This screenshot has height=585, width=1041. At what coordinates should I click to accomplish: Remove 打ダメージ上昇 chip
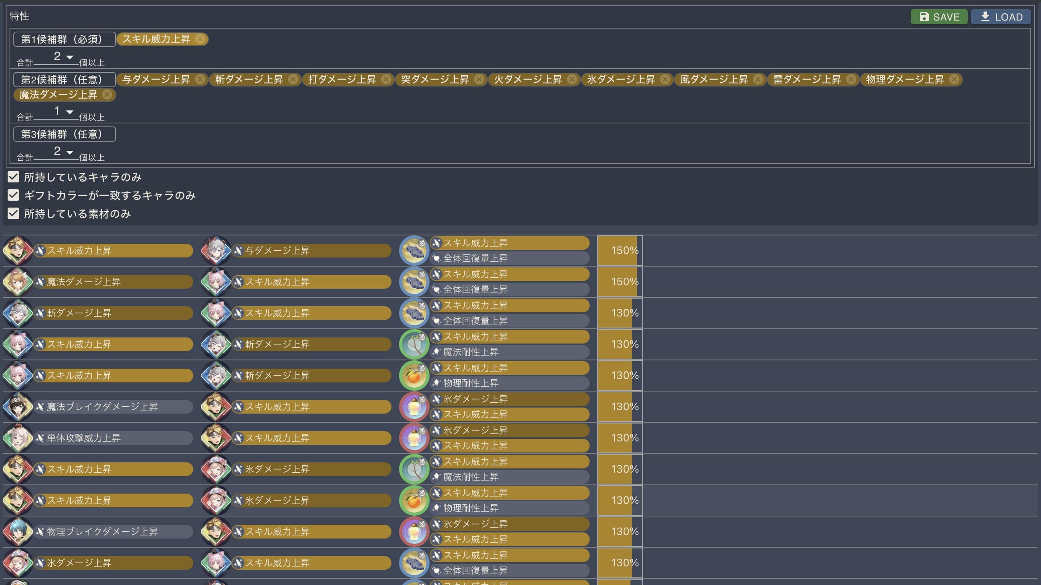[386, 80]
